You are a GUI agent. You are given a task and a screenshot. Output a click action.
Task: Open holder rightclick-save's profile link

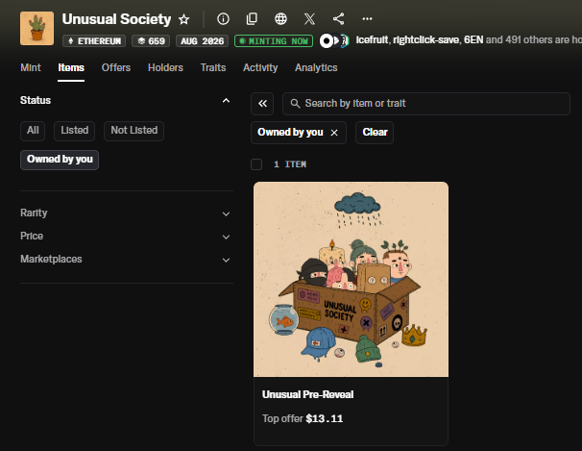[425, 39]
